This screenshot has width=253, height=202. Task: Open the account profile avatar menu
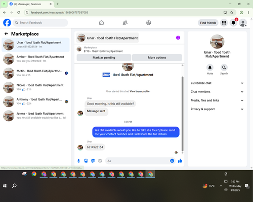coord(243,23)
